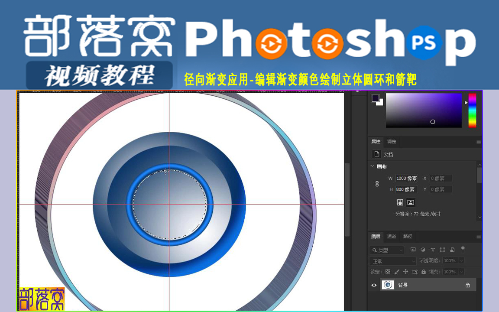Hide the 背景 layer eye icon
Viewport: 499px width, 312px height.
tap(374, 285)
